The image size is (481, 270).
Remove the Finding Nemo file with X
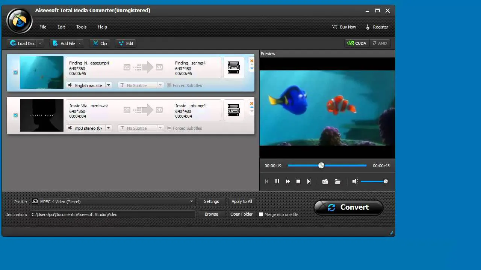pos(252,61)
